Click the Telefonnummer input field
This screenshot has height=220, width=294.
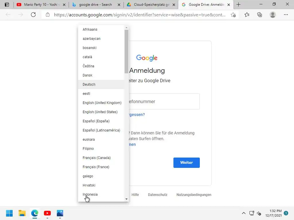click(164, 101)
